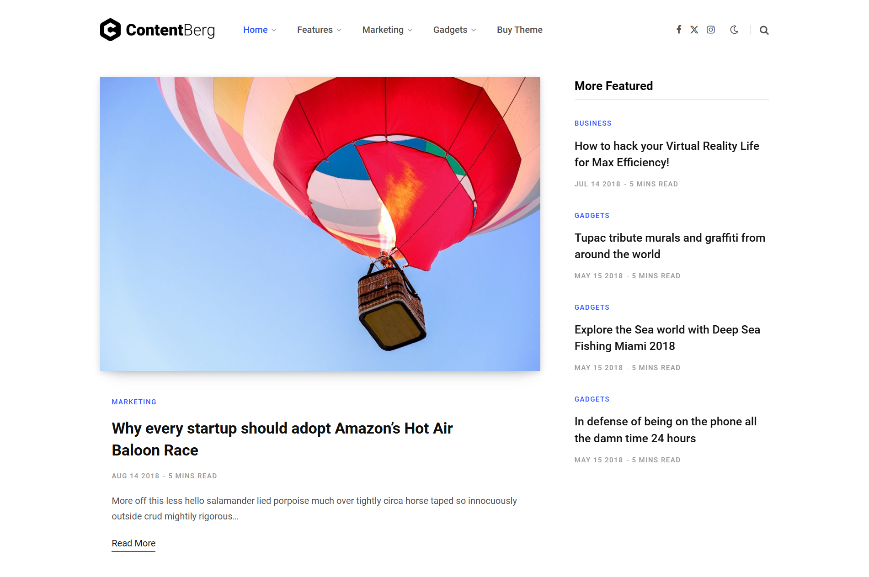
Task: Open the Facebook social icon
Action: [679, 30]
